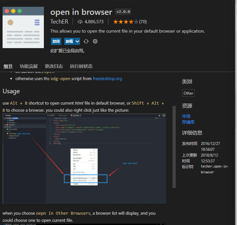The image size is (237, 225).
Task: Open the 市场 resource link
Action: click(186, 116)
